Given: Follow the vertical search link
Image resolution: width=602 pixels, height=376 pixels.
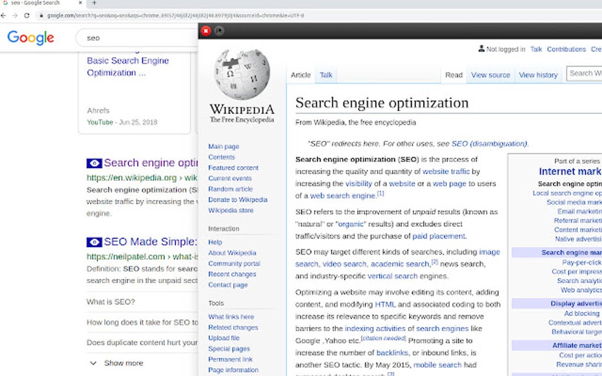Looking at the screenshot, I should 392,276.
